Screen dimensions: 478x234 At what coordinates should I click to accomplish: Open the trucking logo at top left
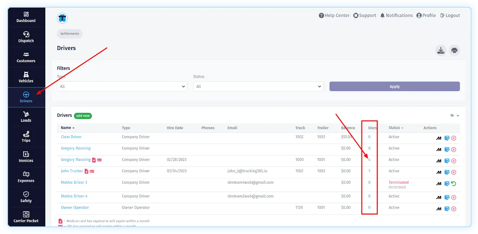[62, 18]
